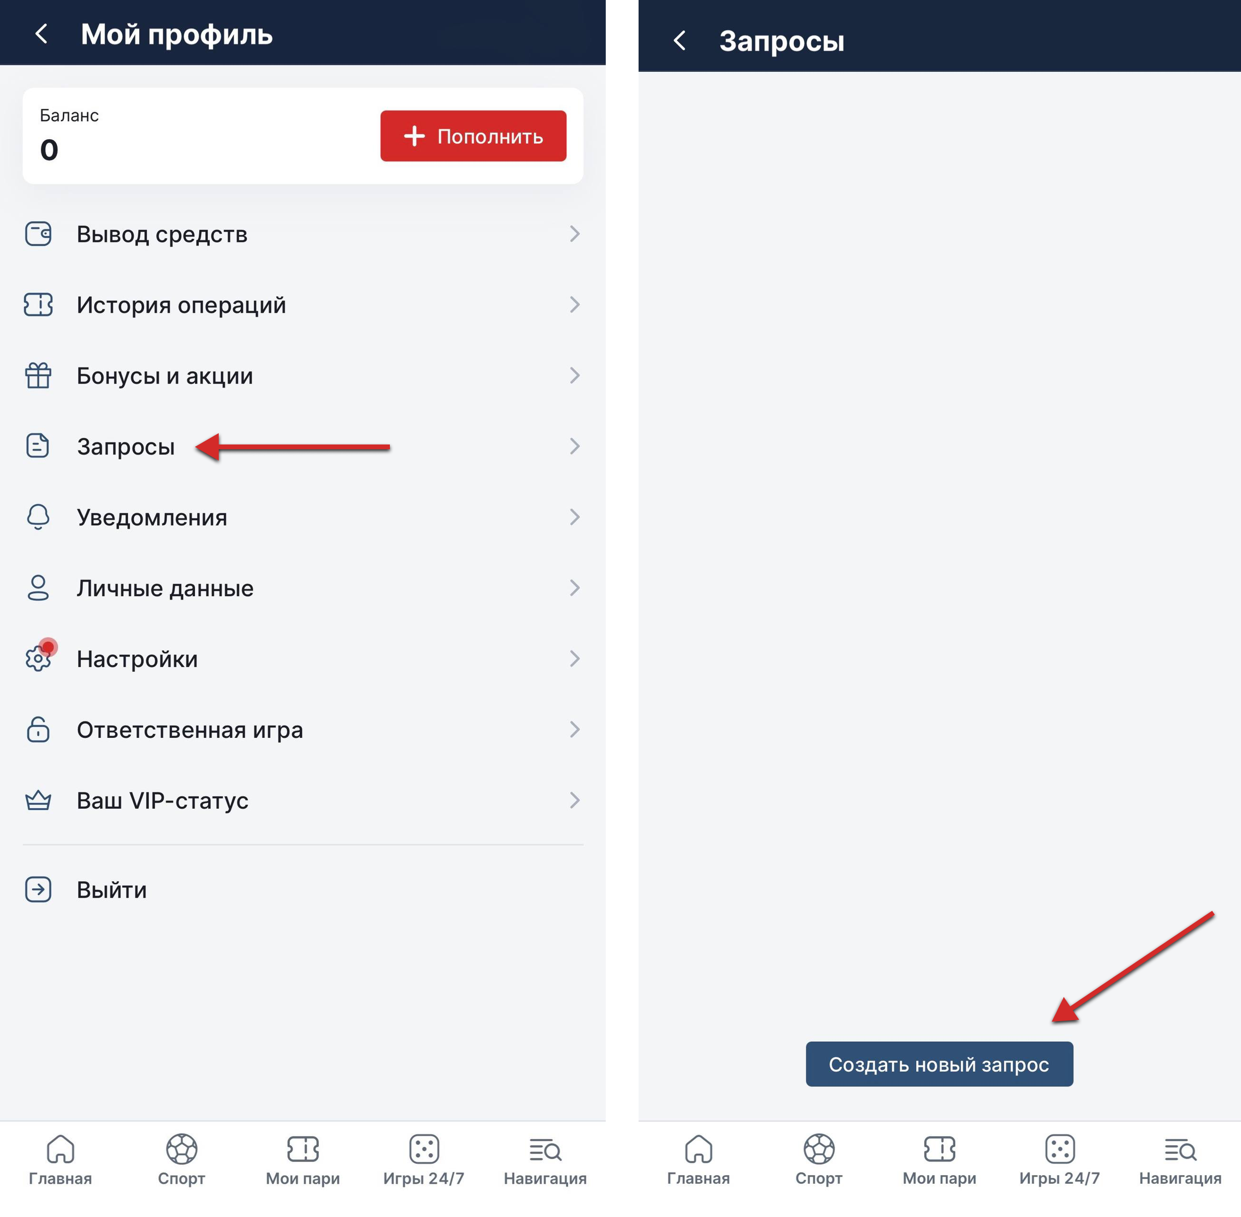Expand Личные данные with its chevron
The image size is (1241, 1217).
click(x=575, y=588)
